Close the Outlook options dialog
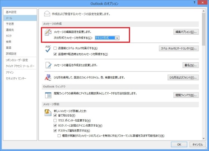Screen dimensions: 209x151 pos(202,3)
